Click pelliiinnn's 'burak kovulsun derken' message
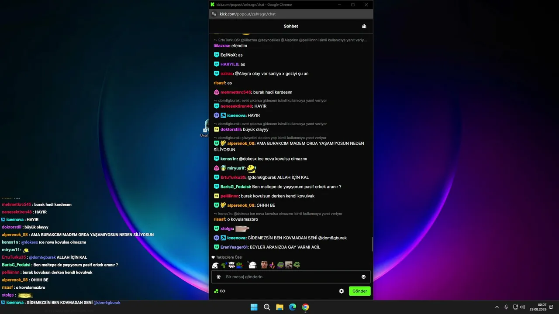Screen dimensions: 559x314 (278, 196)
